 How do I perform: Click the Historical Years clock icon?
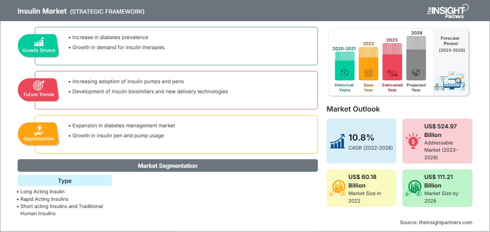point(344,73)
